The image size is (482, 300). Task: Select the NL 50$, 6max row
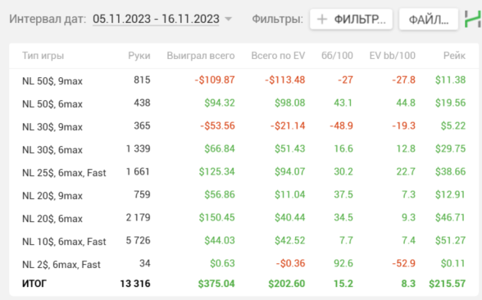point(243,103)
